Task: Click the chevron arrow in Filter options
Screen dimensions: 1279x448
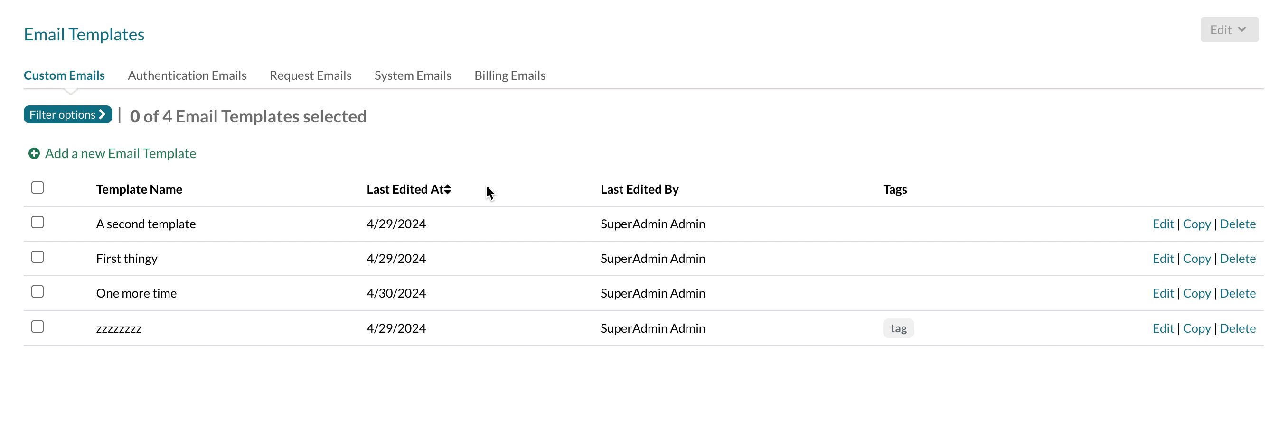Action: [x=102, y=114]
